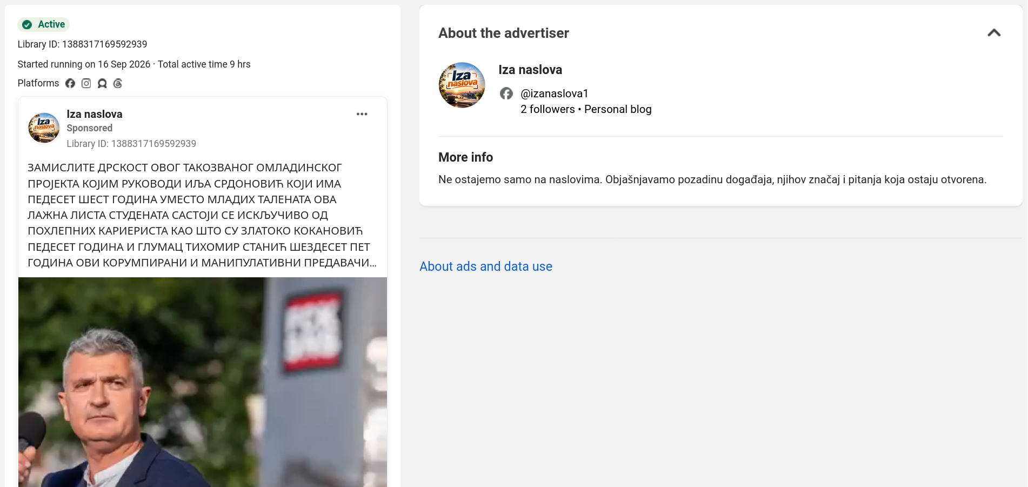1028x487 pixels.
Task: Click the Facebook platform icon
Action: click(x=70, y=83)
